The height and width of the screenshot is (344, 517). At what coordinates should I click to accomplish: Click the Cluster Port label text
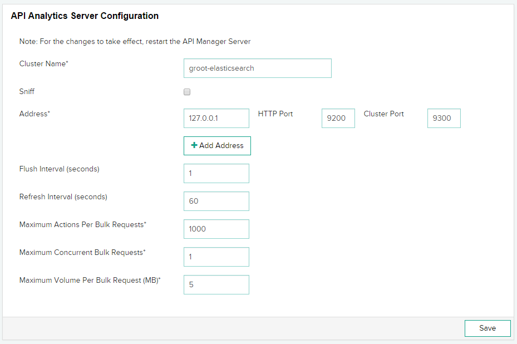(384, 114)
